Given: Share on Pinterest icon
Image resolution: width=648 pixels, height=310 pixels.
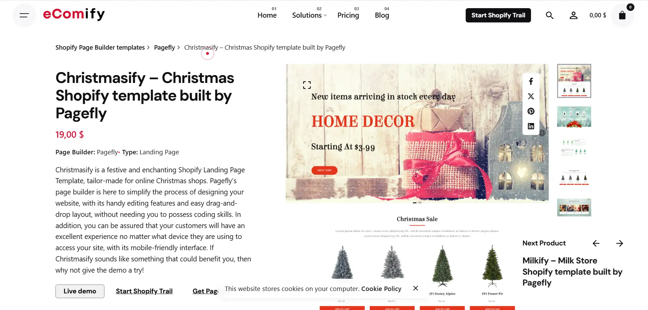Looking at the screenshot, I should [x=531, y=111].
